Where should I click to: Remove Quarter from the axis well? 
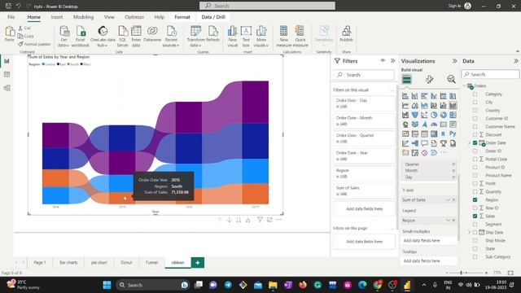point(453,164)
